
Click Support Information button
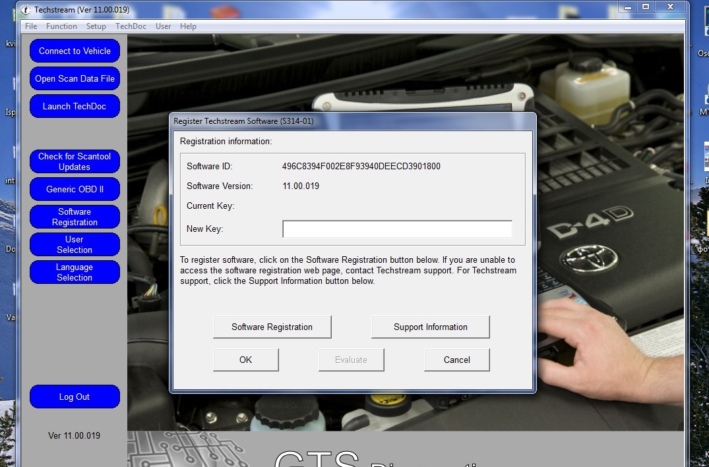(x=431, y=327)
